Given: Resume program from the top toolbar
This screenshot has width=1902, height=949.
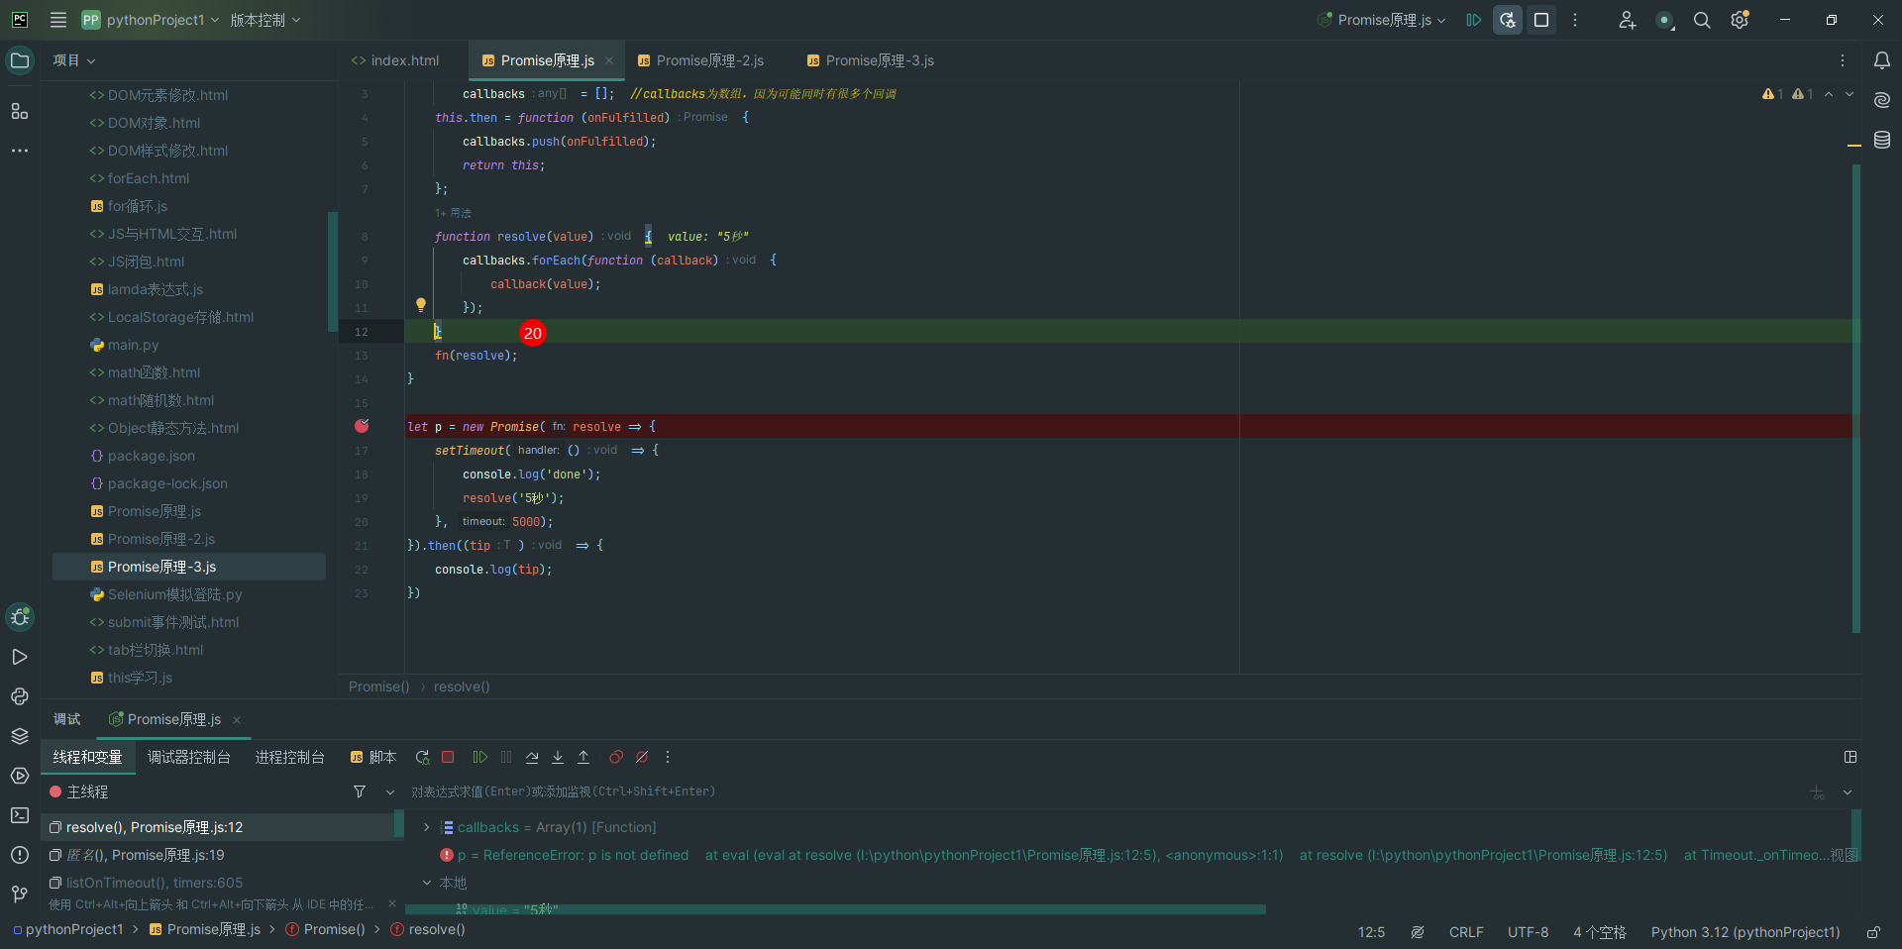Looking at the screenshot, I should 1474,20.
